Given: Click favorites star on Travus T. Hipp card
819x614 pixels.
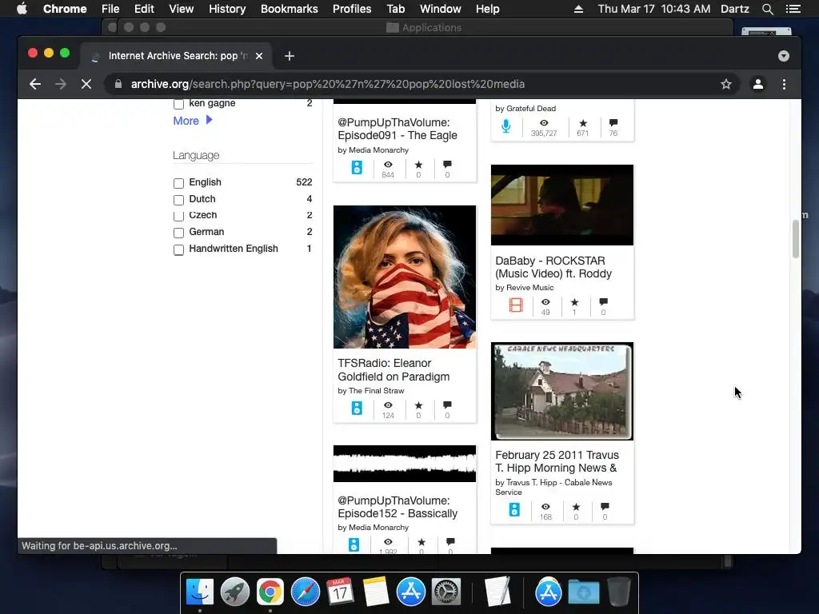Looking at the screenshot, I should pyautogui.click(x=576, y=507).
